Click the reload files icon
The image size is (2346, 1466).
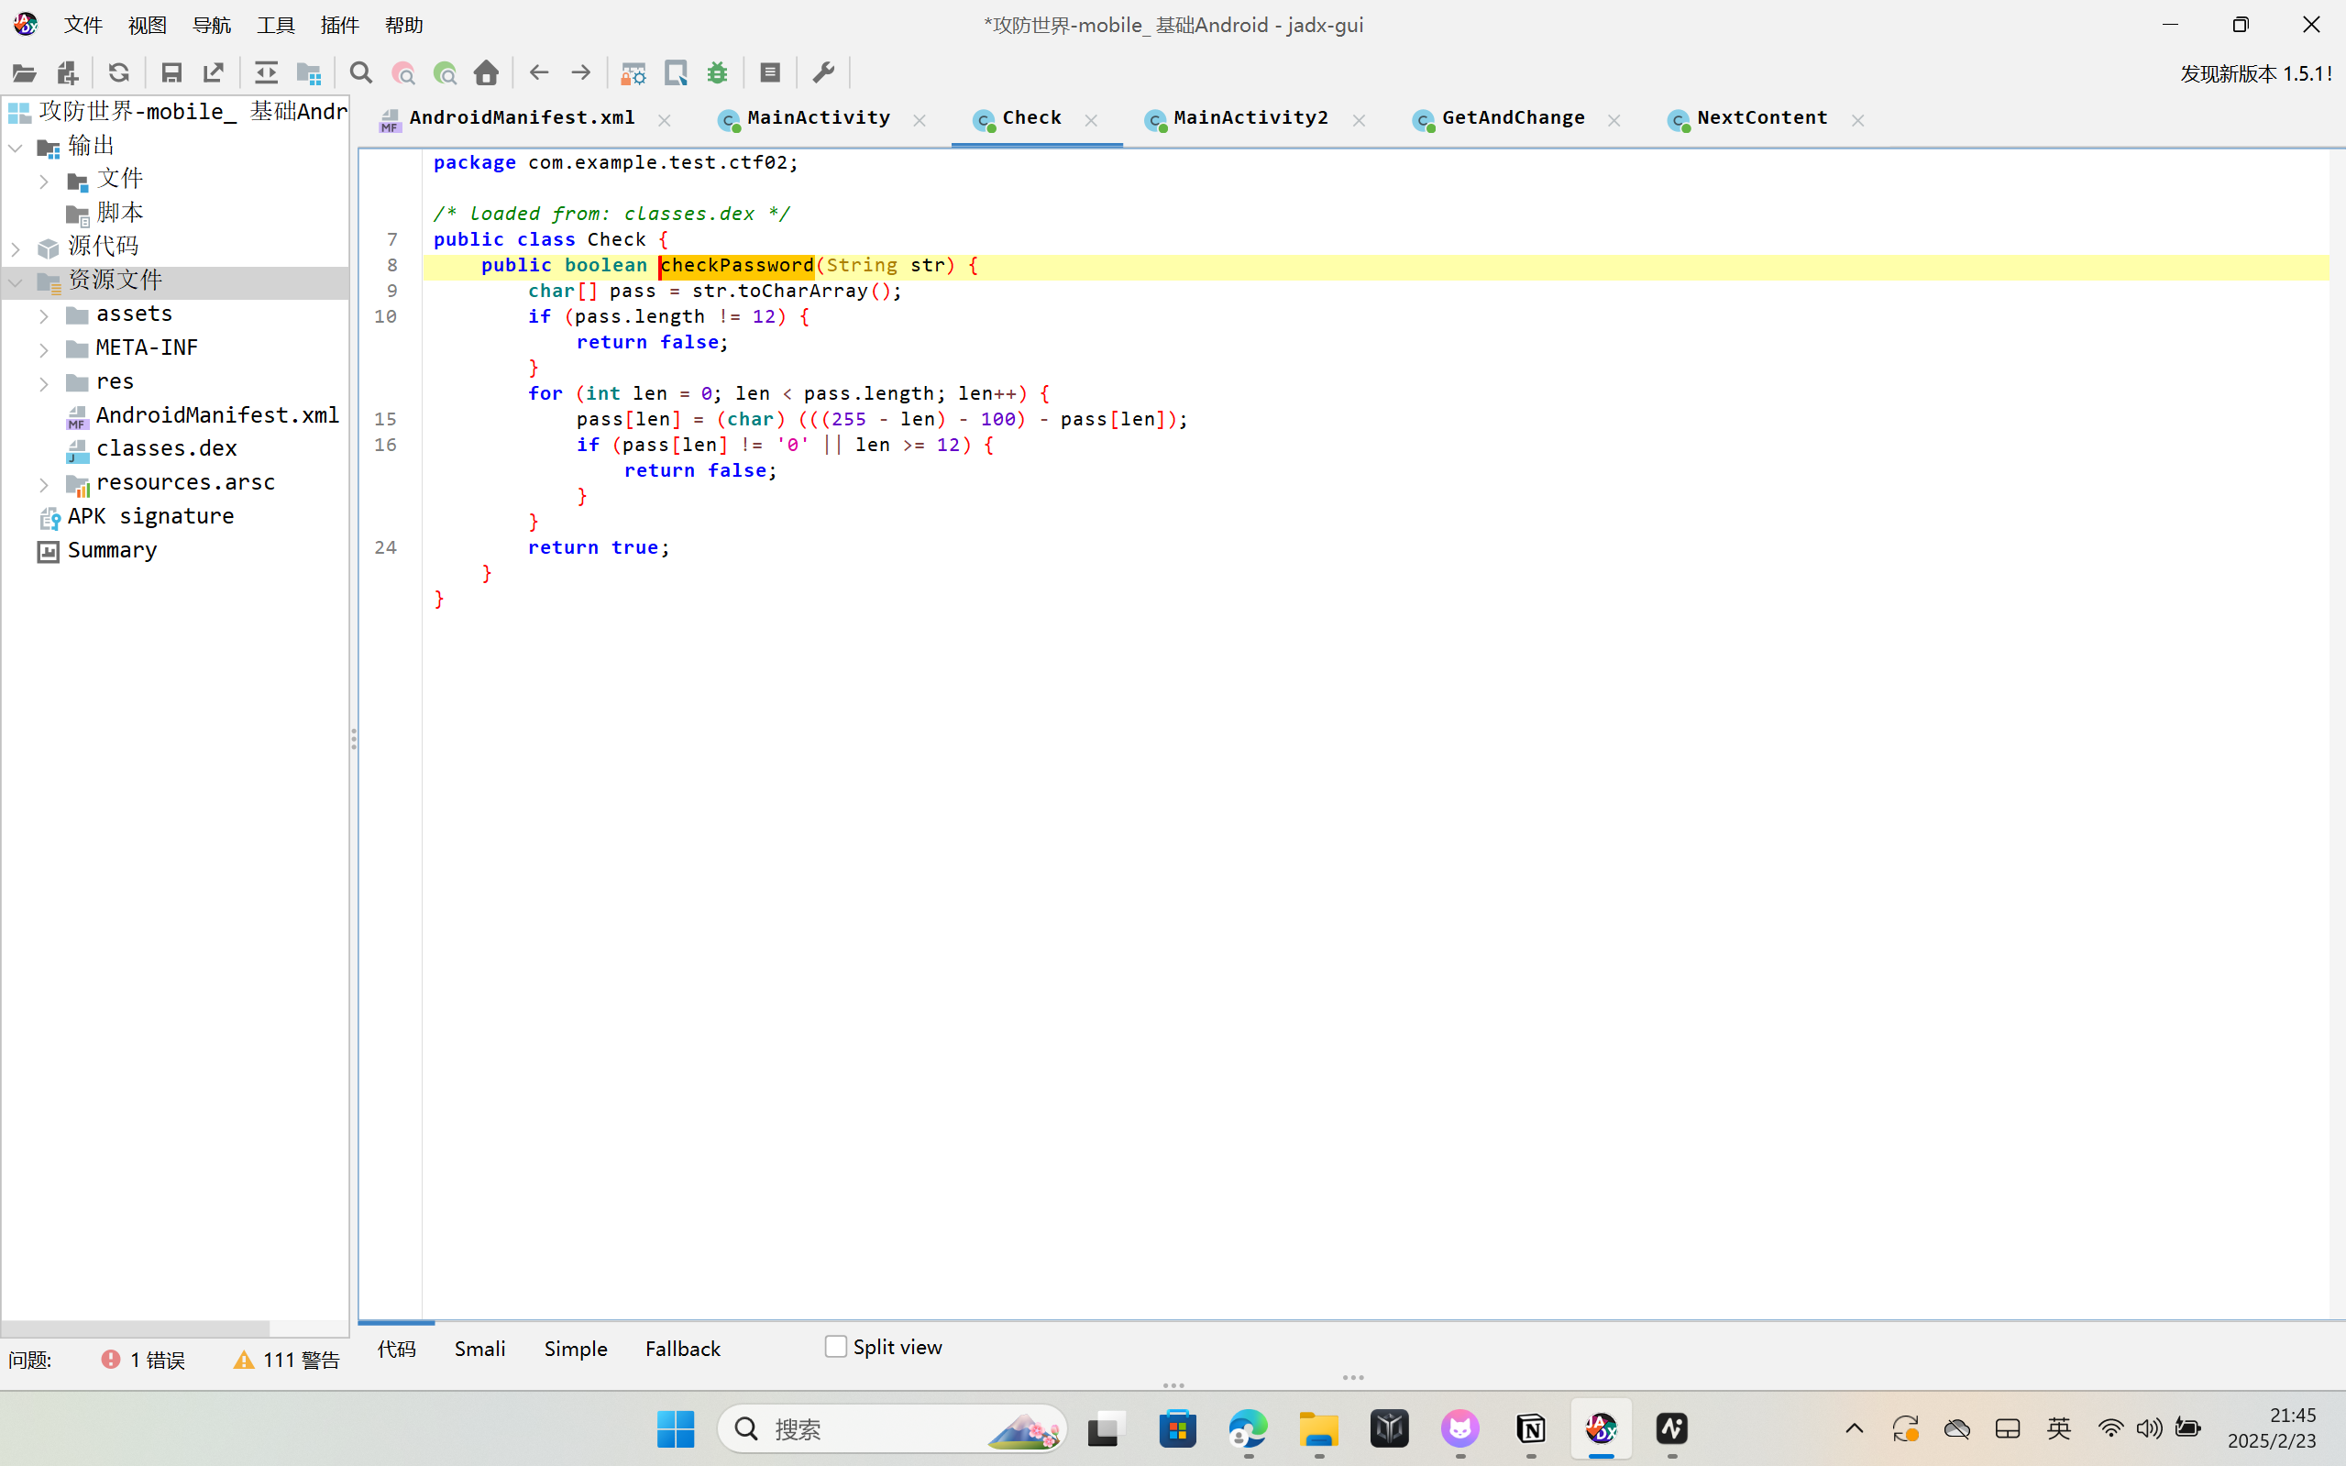[118, 72]
